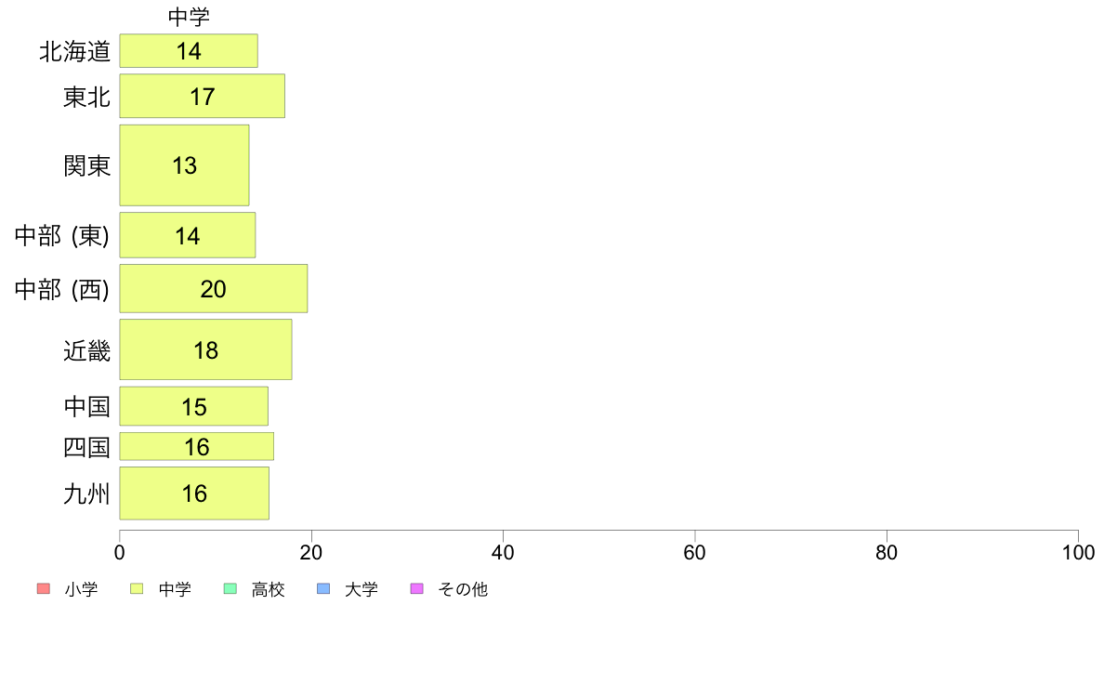Screen dimensions: 1104x684
Task: Click the yellow 中学 legend swatch
Action: (137, 589)
